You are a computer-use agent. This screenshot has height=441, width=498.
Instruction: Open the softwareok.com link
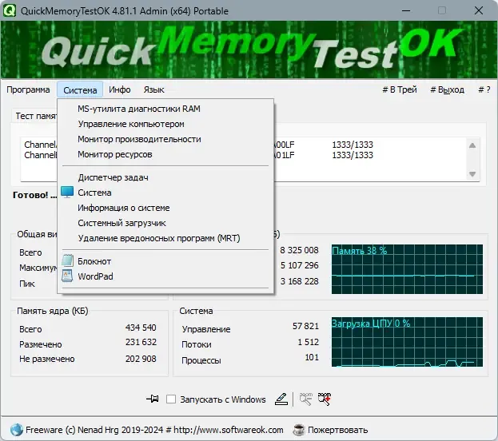coord(228,430)
